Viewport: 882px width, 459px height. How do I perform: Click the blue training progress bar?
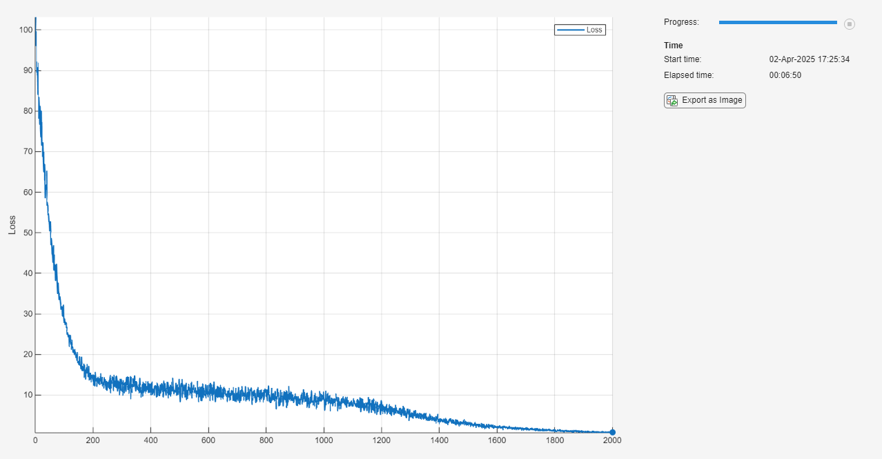point(777,23)
